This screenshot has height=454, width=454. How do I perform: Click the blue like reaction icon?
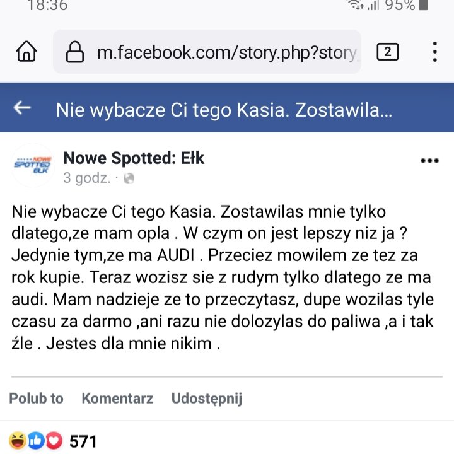tap(36, 441)
